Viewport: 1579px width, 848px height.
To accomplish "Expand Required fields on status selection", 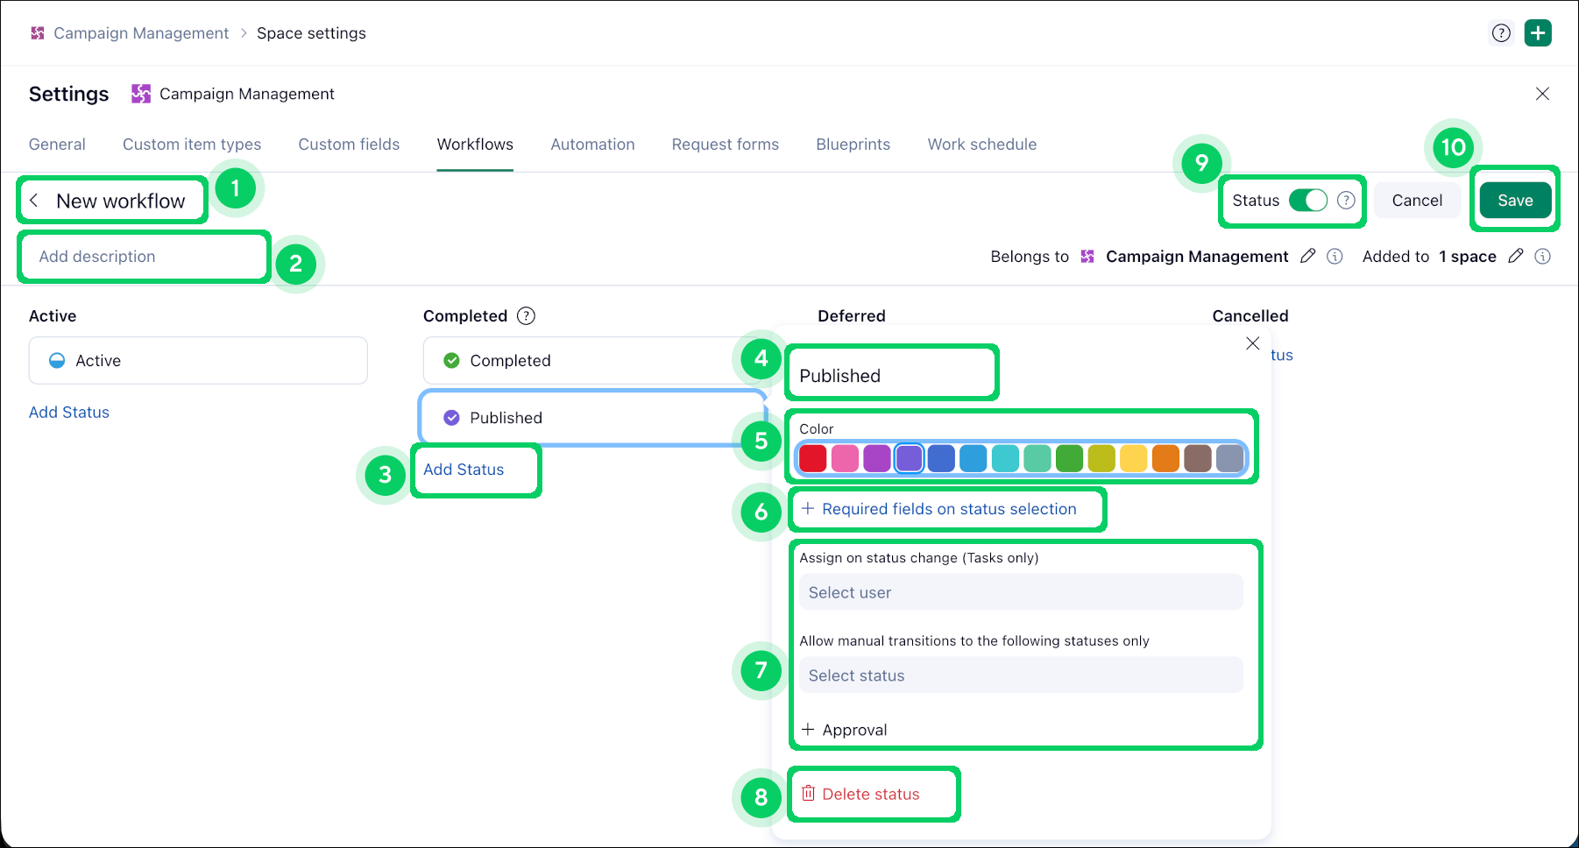I will pos(938,509).
